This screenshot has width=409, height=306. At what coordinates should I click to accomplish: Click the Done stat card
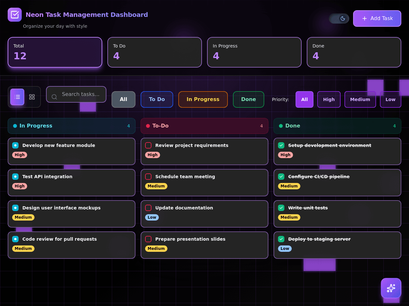[354, 52]
